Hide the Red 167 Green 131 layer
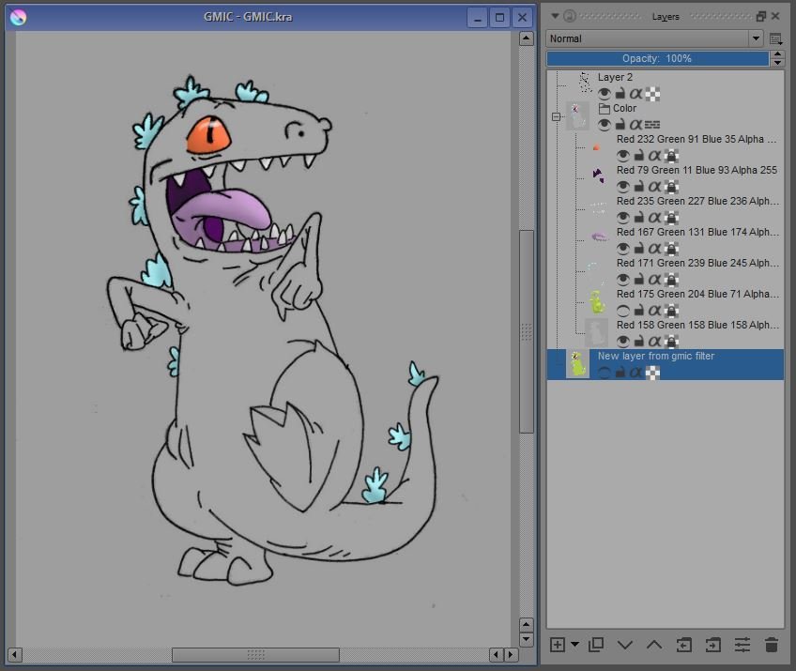 pos(623,248)
